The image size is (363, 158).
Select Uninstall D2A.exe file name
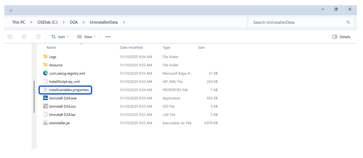click(63, 98)
